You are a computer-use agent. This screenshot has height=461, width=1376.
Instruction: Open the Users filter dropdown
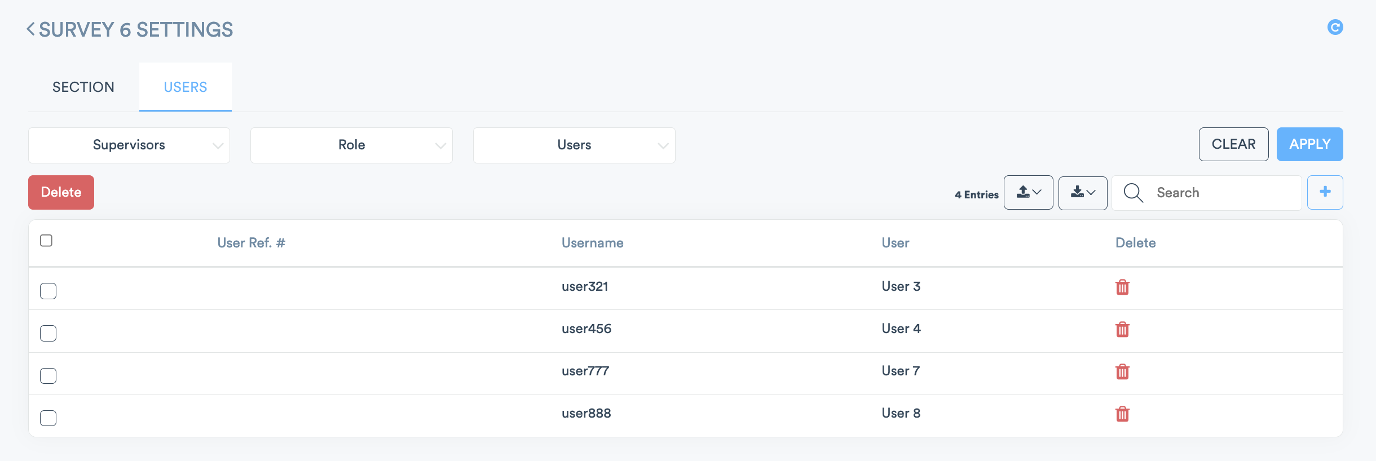pos(574,145)
